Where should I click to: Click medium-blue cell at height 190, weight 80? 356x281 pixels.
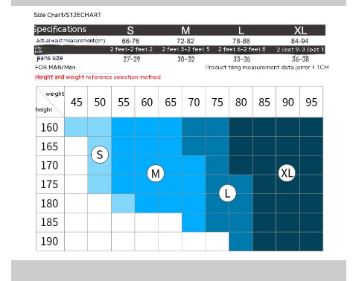(241, 242)
